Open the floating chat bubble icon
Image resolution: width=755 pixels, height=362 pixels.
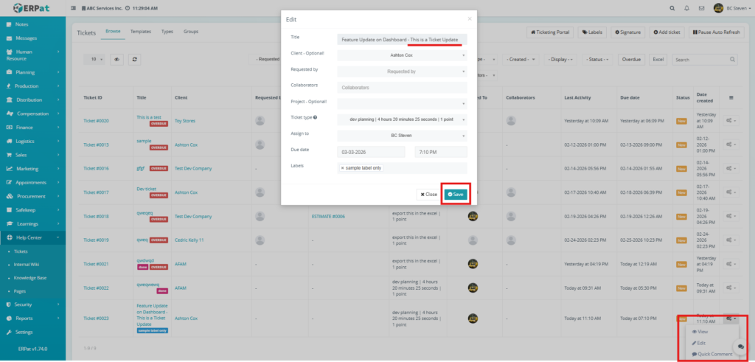[x=739, y=347]
